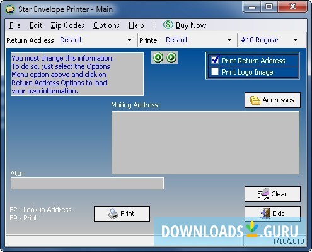This screenshot has height=252, width=312.
Task: Click the Clear button
Action: [272, 194]
